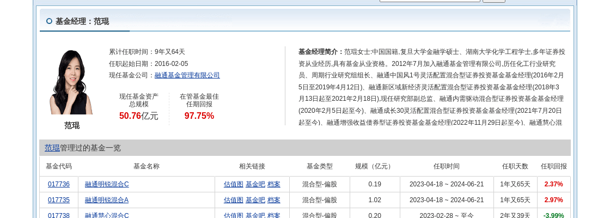Click the 基金名称 column header

coord(147,166)
